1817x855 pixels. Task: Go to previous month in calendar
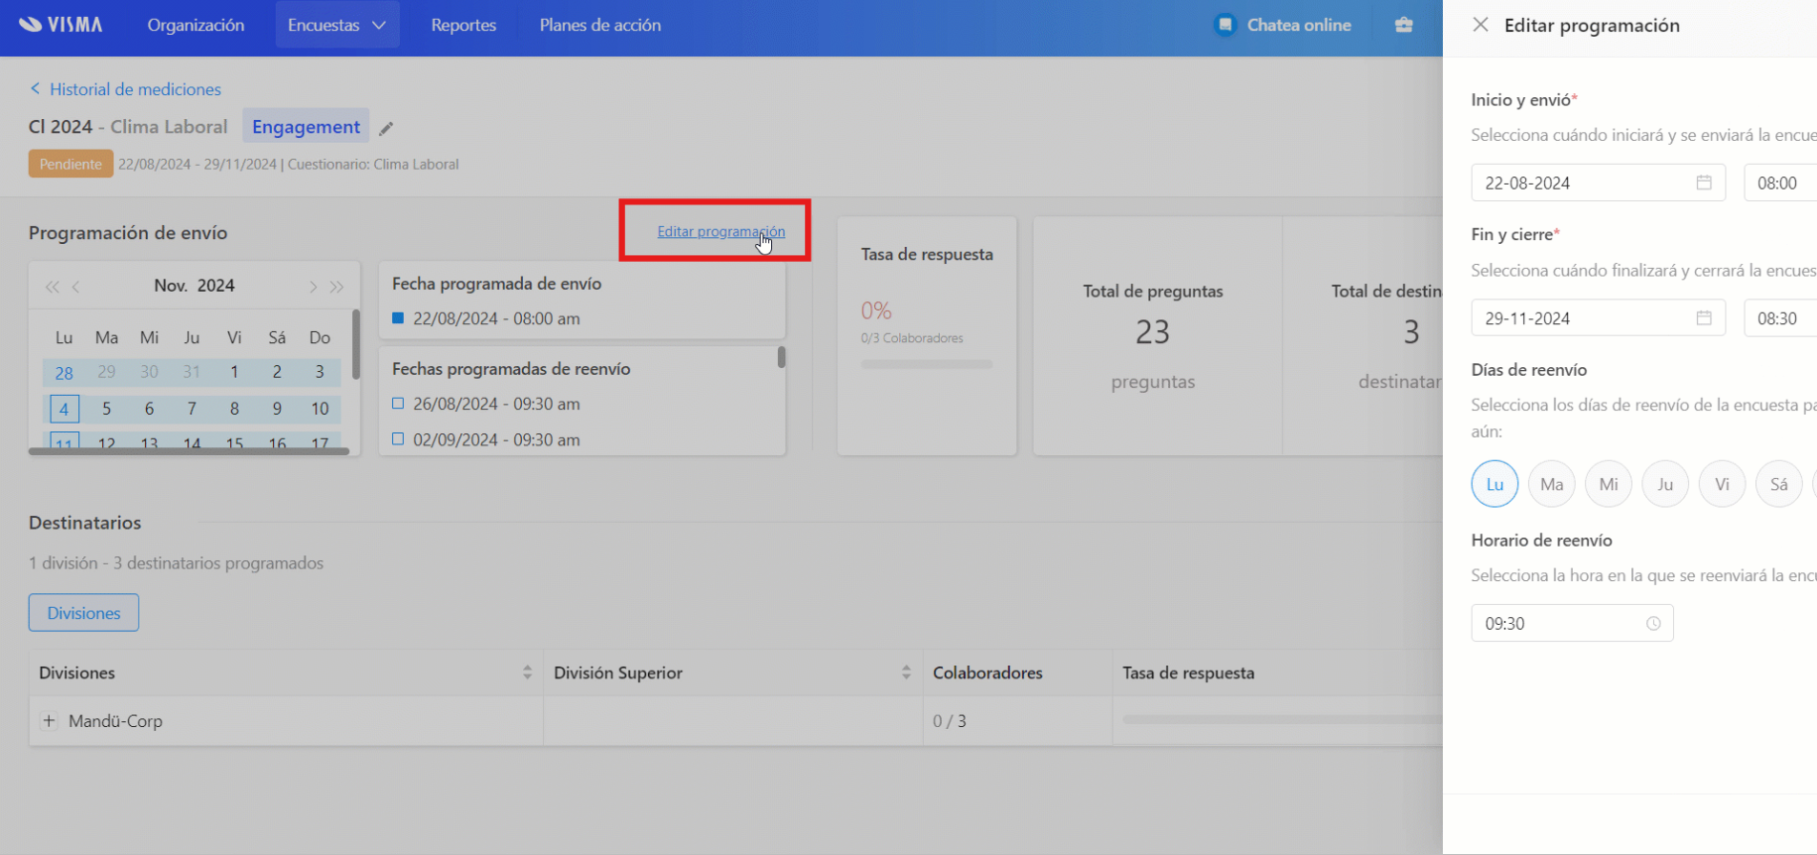pos(76,287)
